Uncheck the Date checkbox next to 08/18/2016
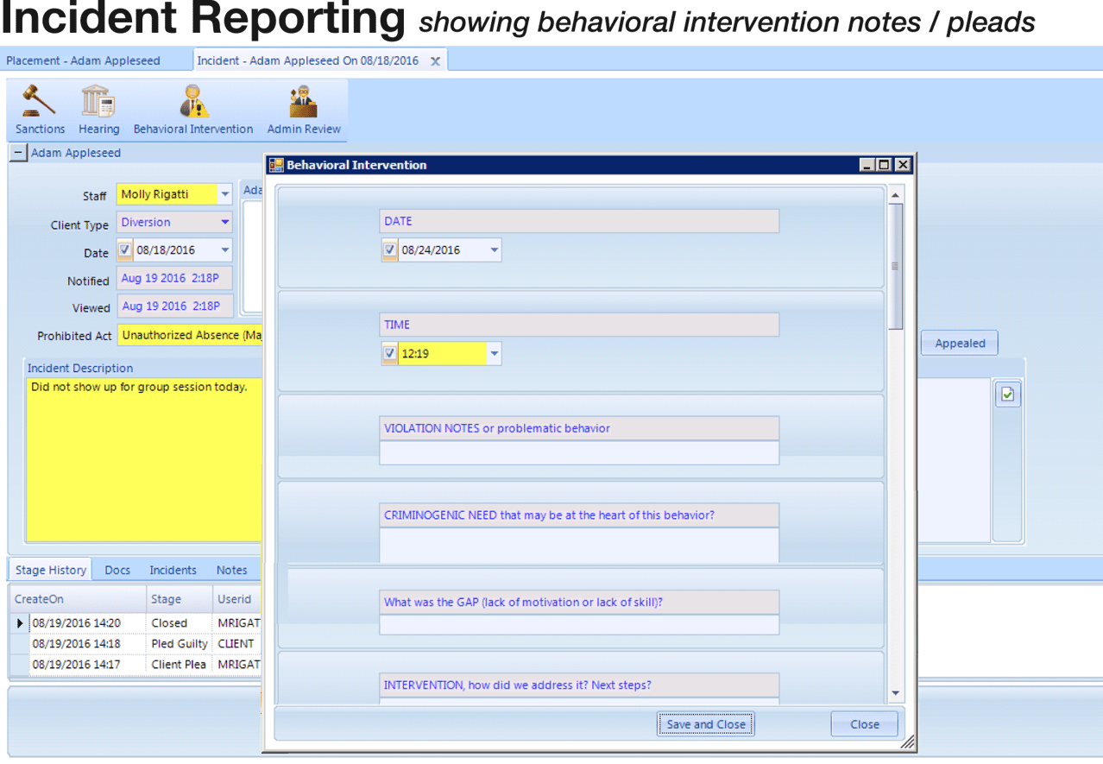 click(124, 249)
